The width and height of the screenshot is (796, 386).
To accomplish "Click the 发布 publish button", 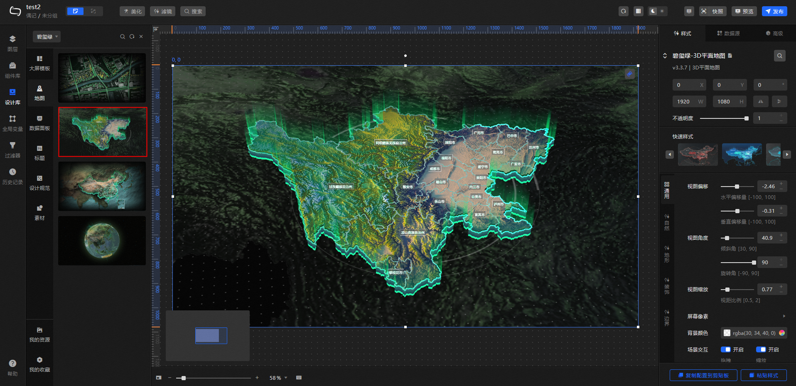I will click(x=774, y=11).
